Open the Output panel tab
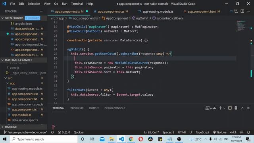 (x=94, y=108)
